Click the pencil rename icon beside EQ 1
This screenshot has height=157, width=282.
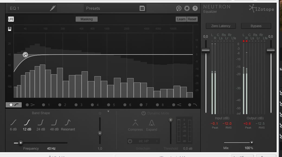tap(53, 8)
